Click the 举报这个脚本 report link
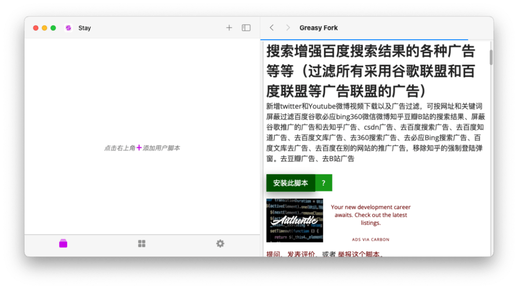Viewport: 518px width, 289px height. [x=358, y=254]
